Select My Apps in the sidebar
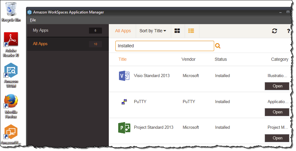Image resolution: width=296 pixels, height=151 pixels. pos(41,30)
